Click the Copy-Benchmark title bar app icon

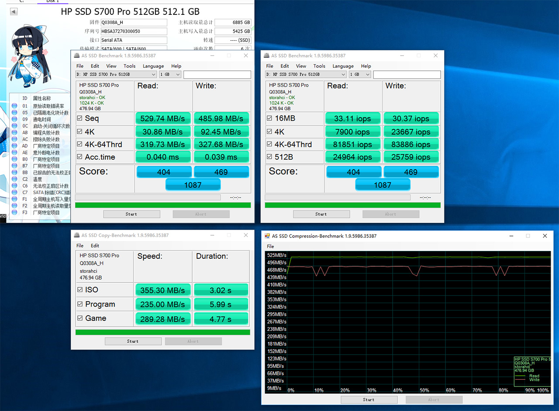click(76, 235)
